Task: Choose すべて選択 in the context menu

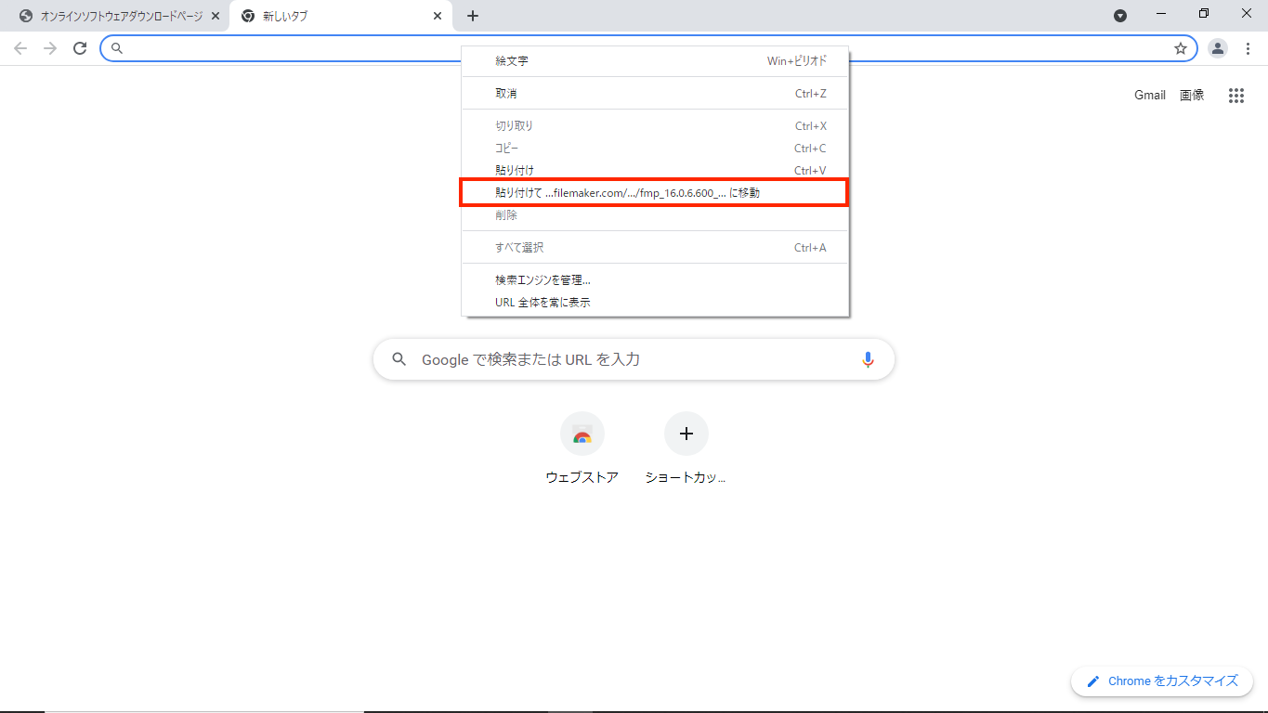Action: pos(656,248)
